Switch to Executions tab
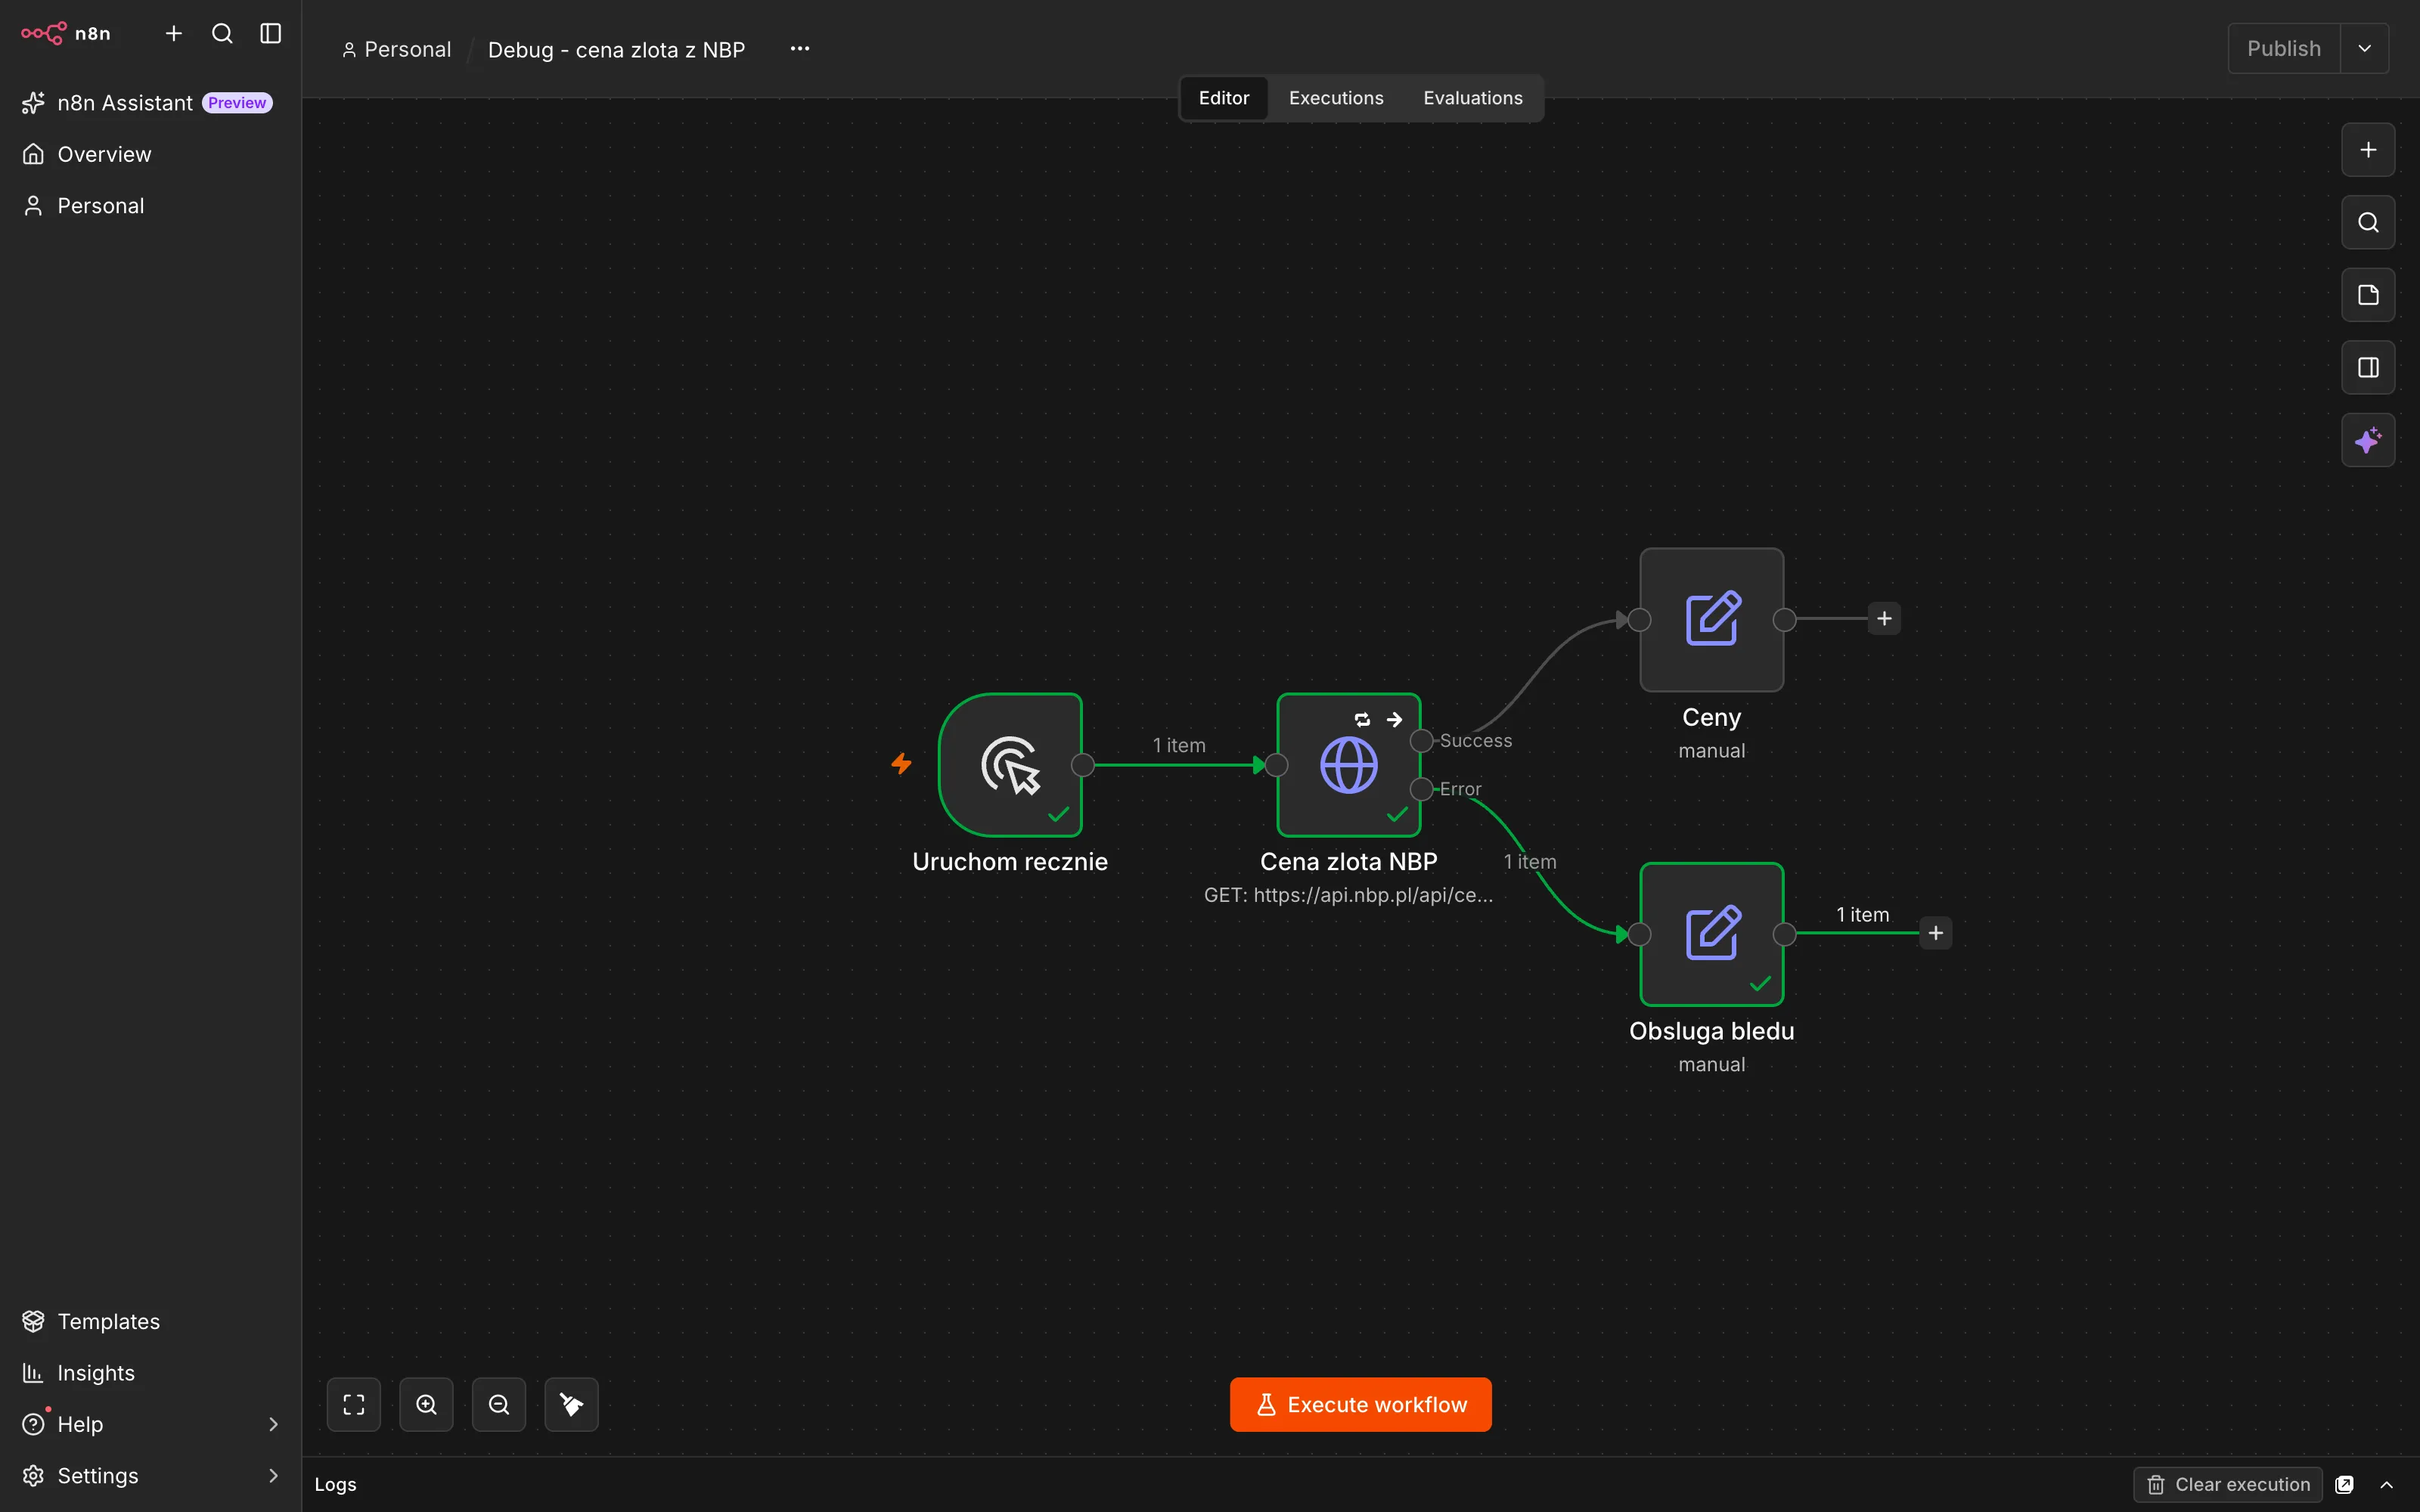2420x1512 pixels. tap(1336, 98)
